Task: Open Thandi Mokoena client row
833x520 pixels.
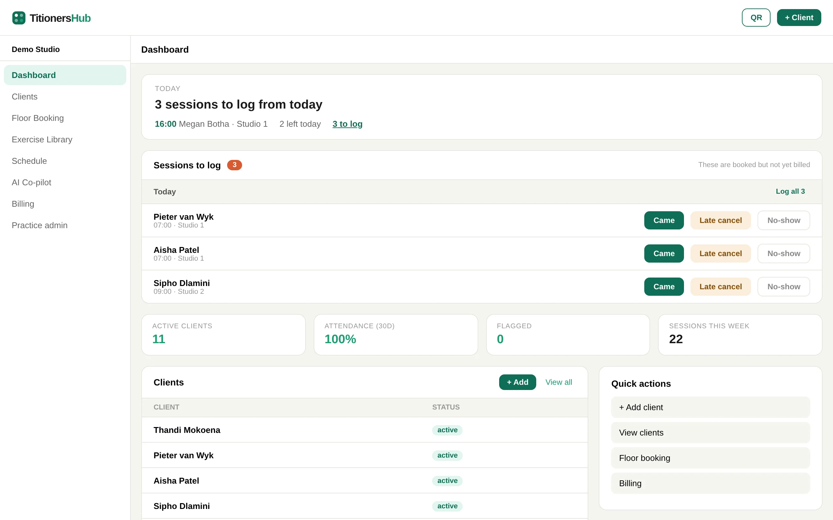Action: tap(364, 430)
